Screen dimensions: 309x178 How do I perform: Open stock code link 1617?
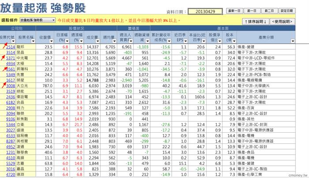pyautogui.click(x=11, y=80)
